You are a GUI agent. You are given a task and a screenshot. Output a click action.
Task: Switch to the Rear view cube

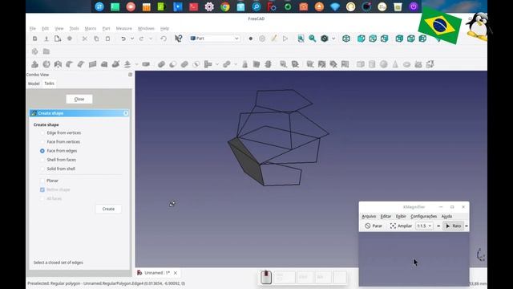pos(399,39)
